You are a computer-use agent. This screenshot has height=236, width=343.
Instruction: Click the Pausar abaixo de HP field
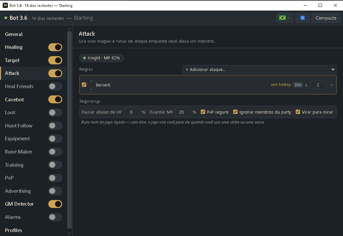tap(131, 112)
